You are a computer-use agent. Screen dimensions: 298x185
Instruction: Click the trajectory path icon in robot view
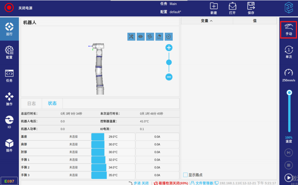(150, 37)
